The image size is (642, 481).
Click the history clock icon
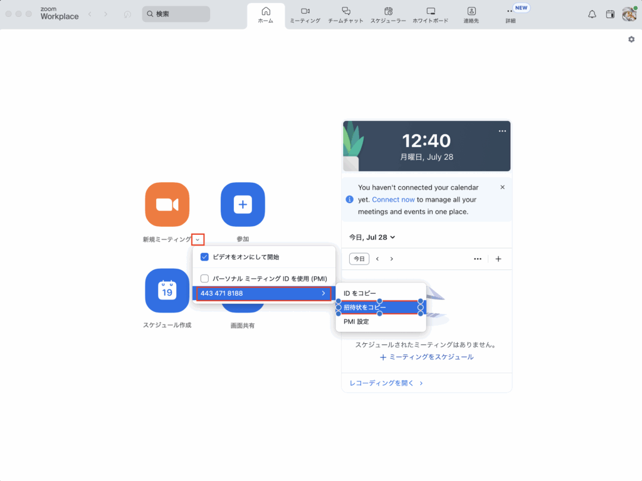[127, 14]
